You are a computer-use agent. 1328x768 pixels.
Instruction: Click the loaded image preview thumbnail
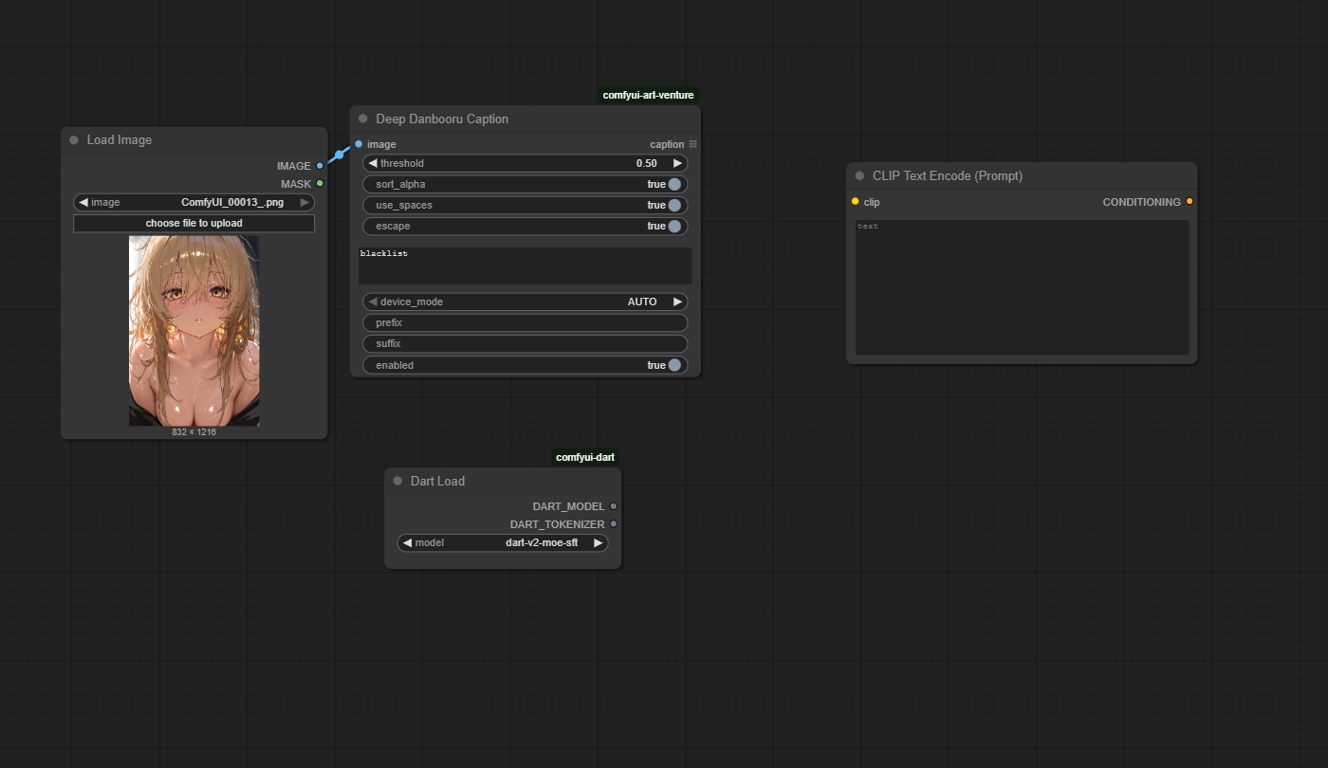194,331
